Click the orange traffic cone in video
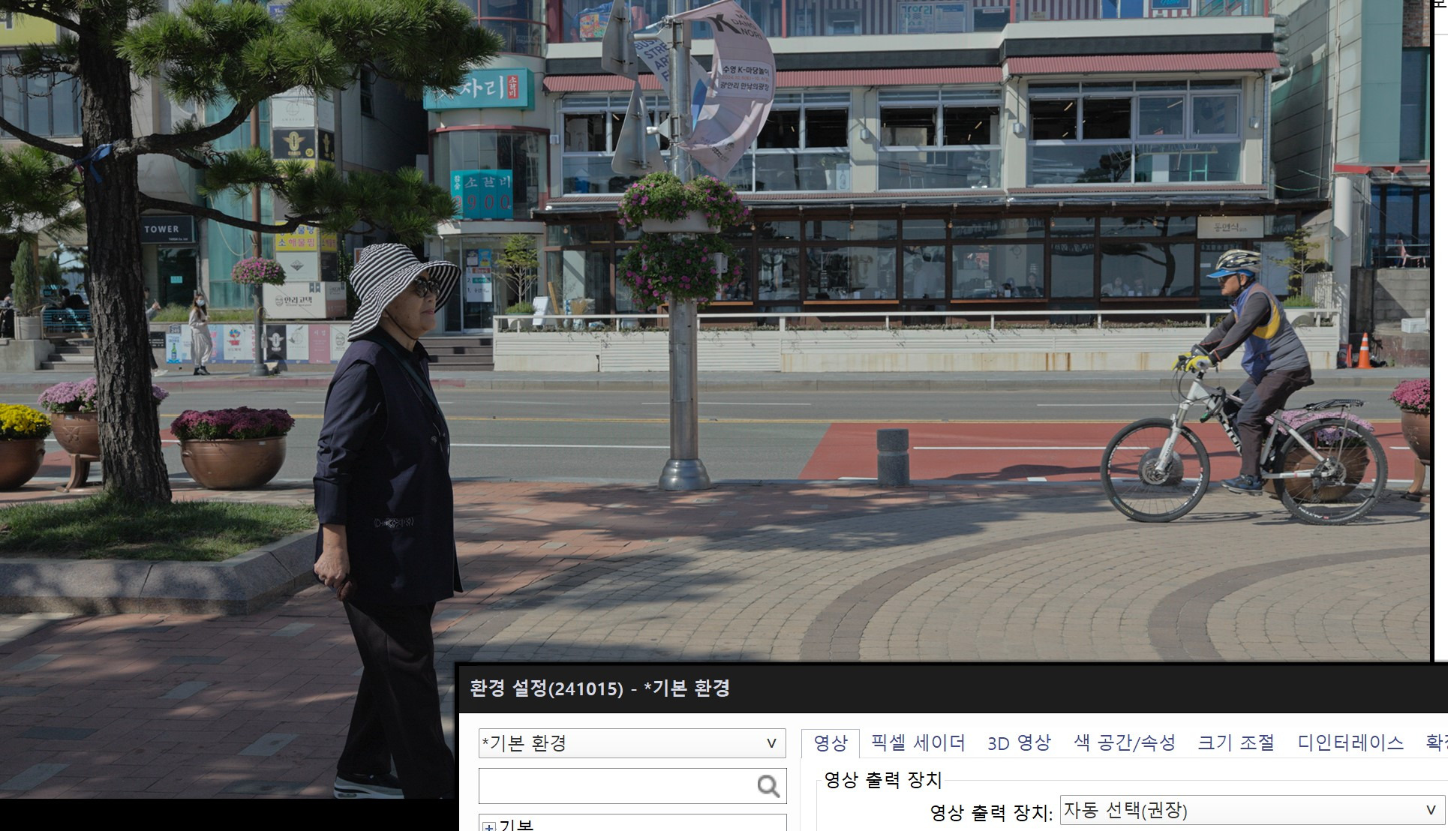The width and height of the screenshot is (1448, 831). click(1364, 352)
